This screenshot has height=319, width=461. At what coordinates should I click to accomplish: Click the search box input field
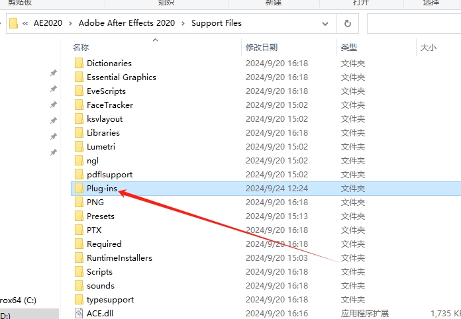click(414, 24)
